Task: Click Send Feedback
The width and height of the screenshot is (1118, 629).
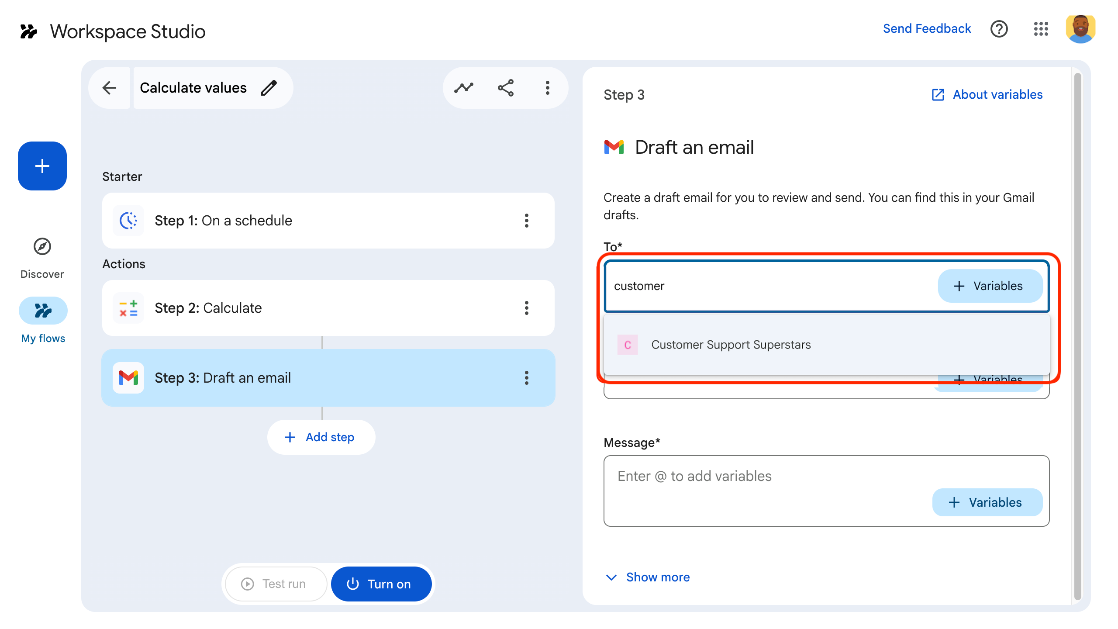Action: (x=927, y=28)
